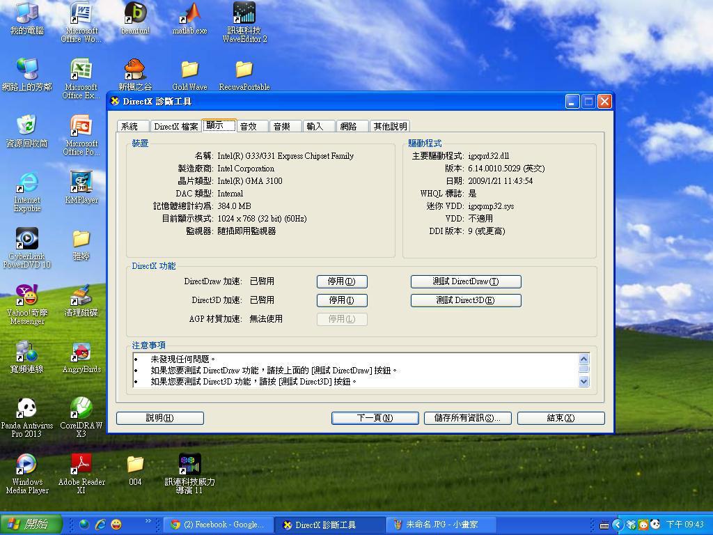713x535 pixels.
Task: Open the Windows 開始 start menu
Action: click(26, 525)
